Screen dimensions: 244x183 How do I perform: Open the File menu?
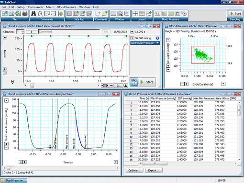click(4, 7)
